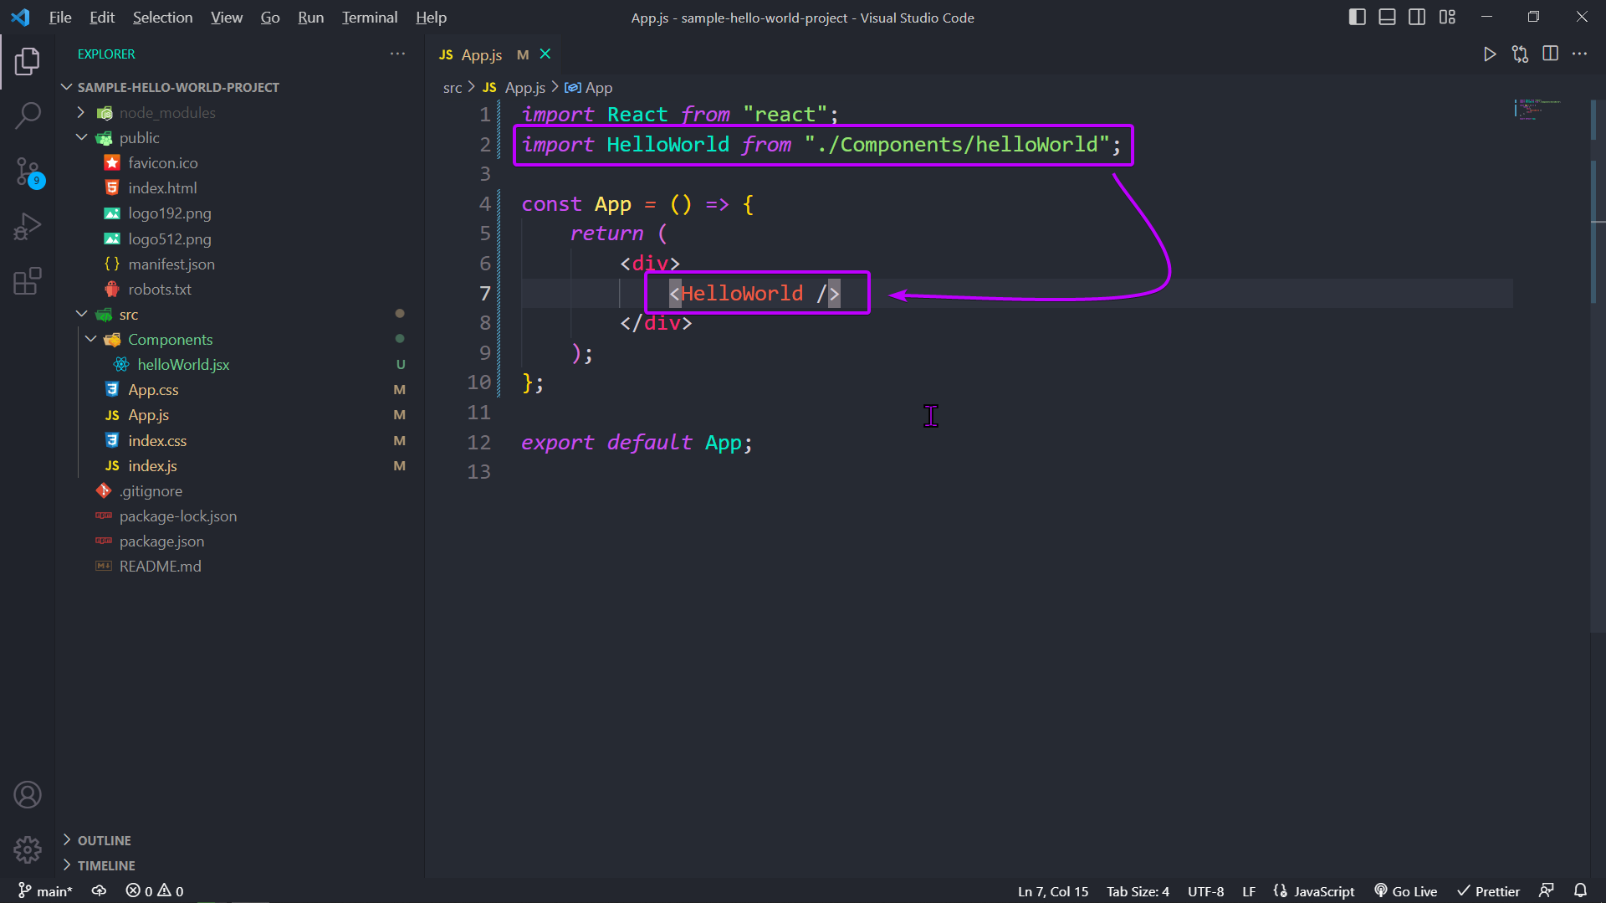Screen dimensions: 1606x903
Task: Click Go Live in status bar
Action: pos(1406,891)
